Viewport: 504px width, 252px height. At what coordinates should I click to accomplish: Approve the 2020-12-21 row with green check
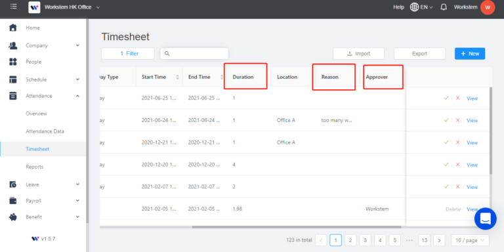[x=446, y=142]
